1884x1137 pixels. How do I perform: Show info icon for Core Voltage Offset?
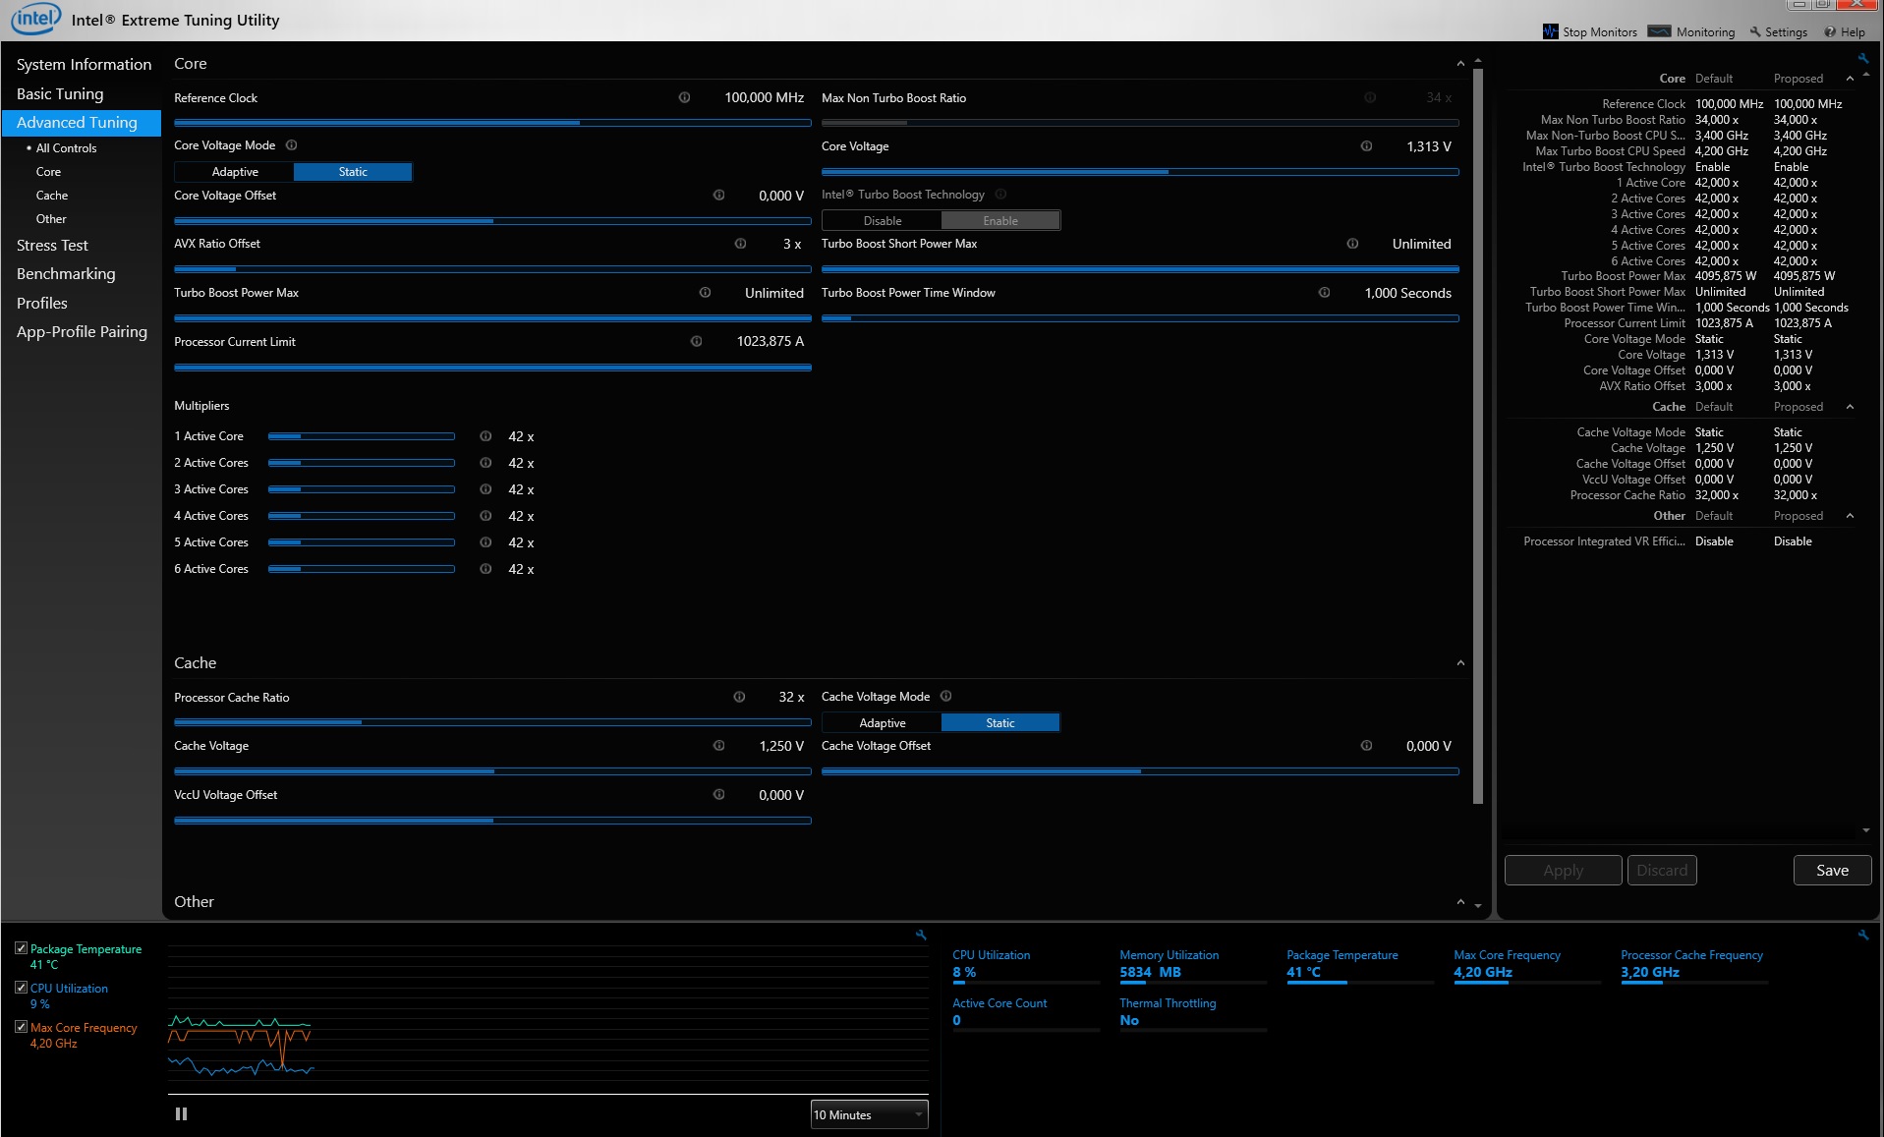point(718,195)
